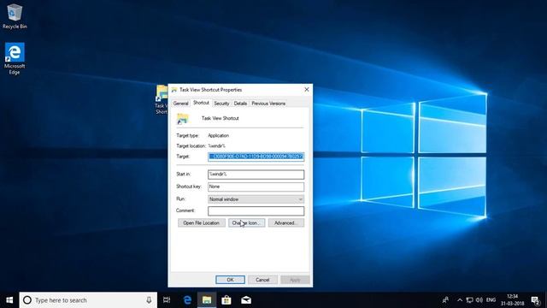Select the Task View Shortcut desktop icon
Image resolution: width=547 pixels, height=308 pixels.
click(x=162, y=99)
